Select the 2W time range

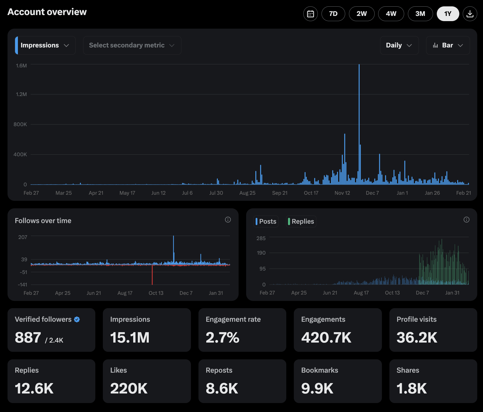point(362,14)
